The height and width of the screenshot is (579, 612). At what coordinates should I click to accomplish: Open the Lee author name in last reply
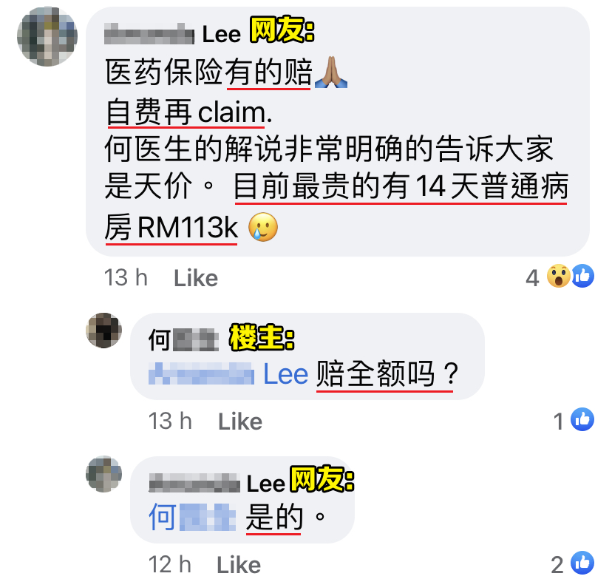click(217, 484)
